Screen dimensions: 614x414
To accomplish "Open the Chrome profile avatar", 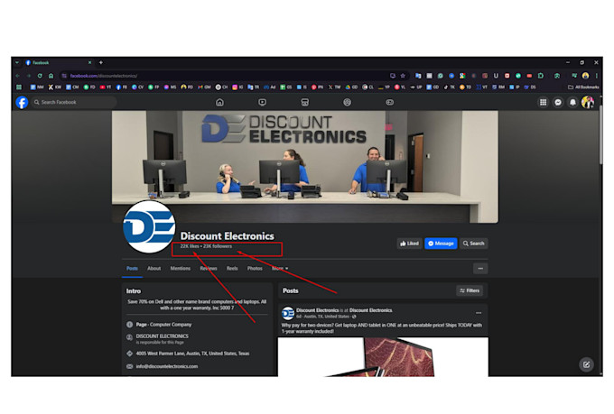I will click(x=585, y=76).
